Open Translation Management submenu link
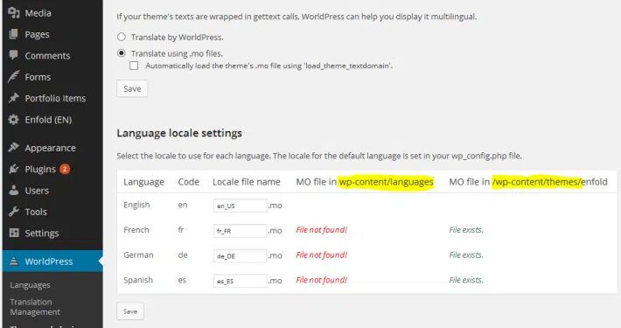 click(x=35, y=307)
